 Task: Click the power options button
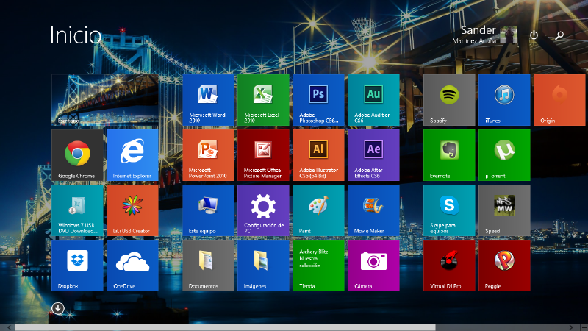point(534,35)
